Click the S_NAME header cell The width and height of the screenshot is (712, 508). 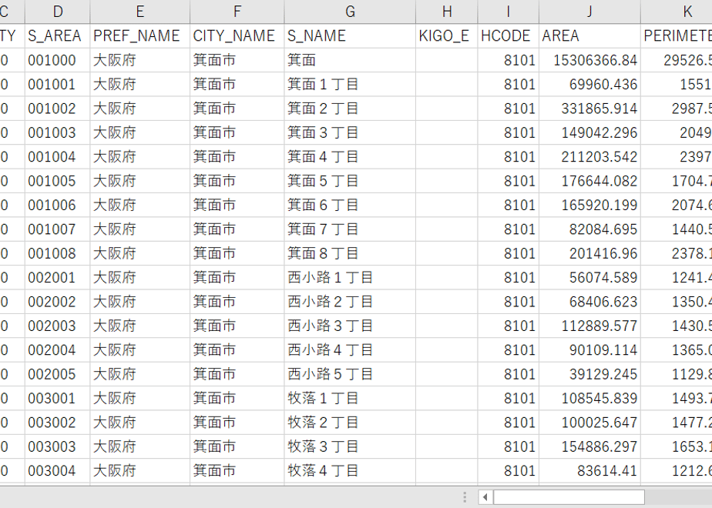click(x=350, y=36)
